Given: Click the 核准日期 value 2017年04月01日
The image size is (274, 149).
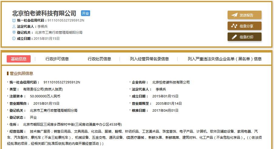Looking at the screenshot, I should pyautogui.click(x=165, y=110).
